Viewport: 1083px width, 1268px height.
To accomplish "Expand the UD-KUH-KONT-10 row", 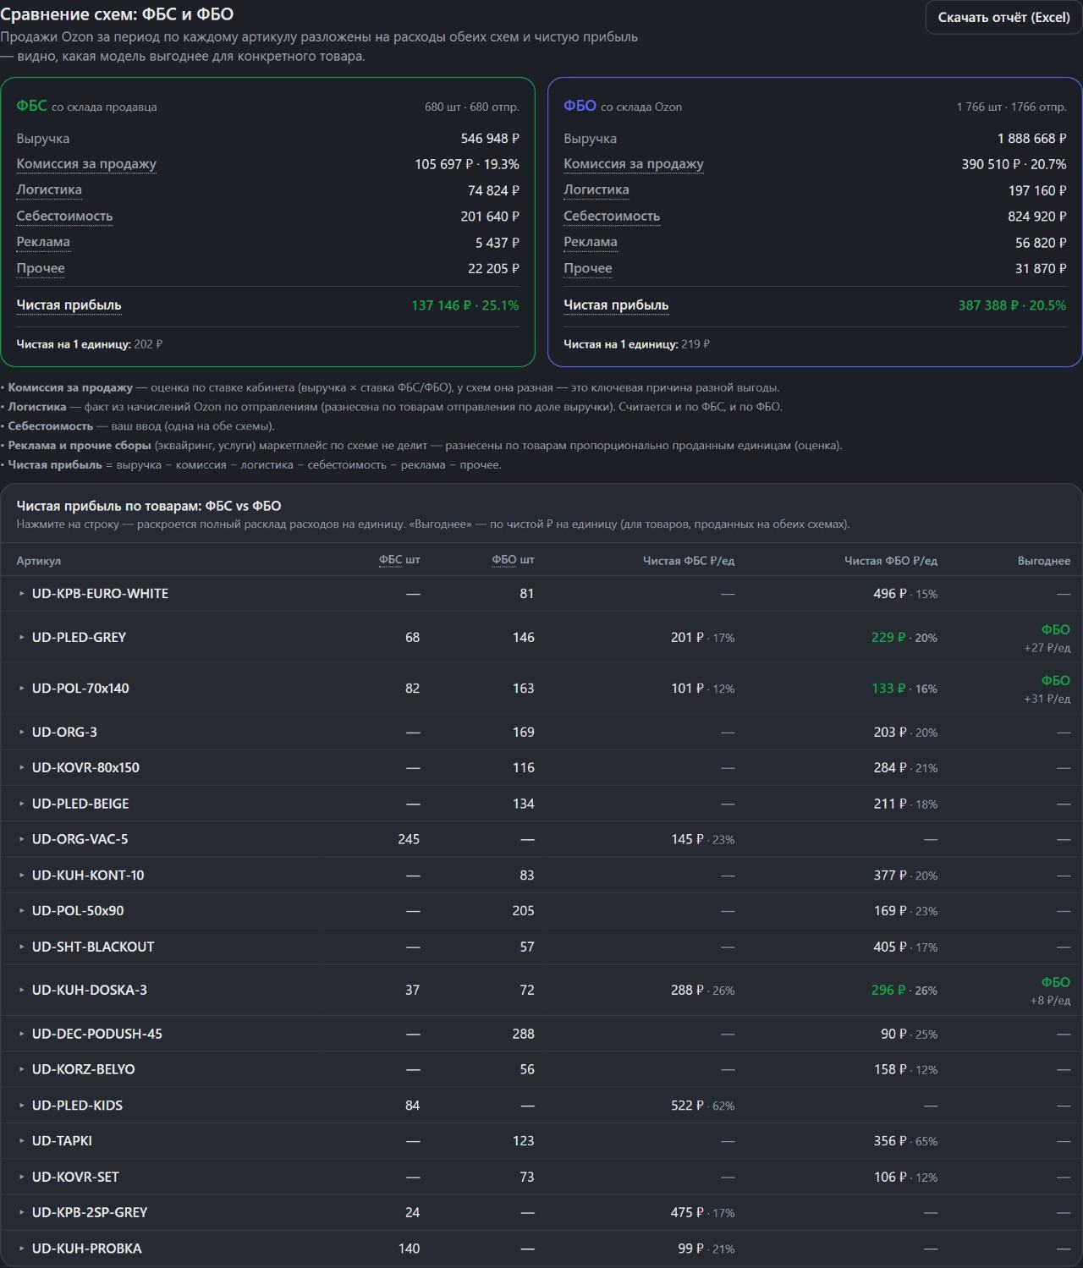I will click(x=541, y=875).
